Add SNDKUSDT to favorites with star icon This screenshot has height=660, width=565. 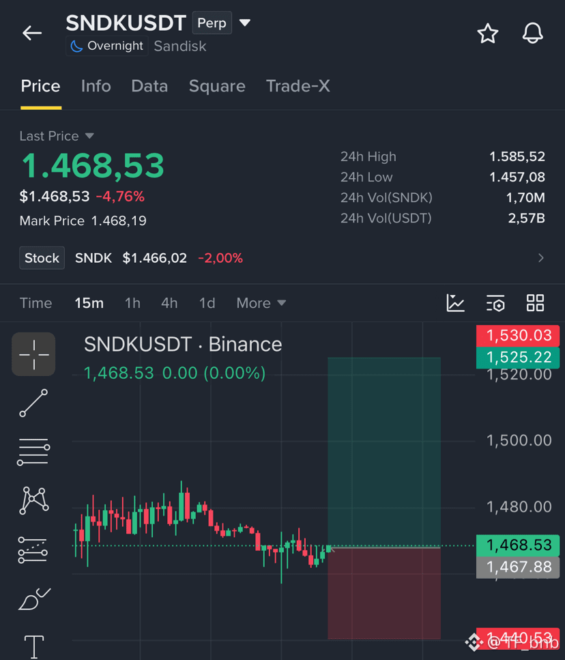coord(488,33)
